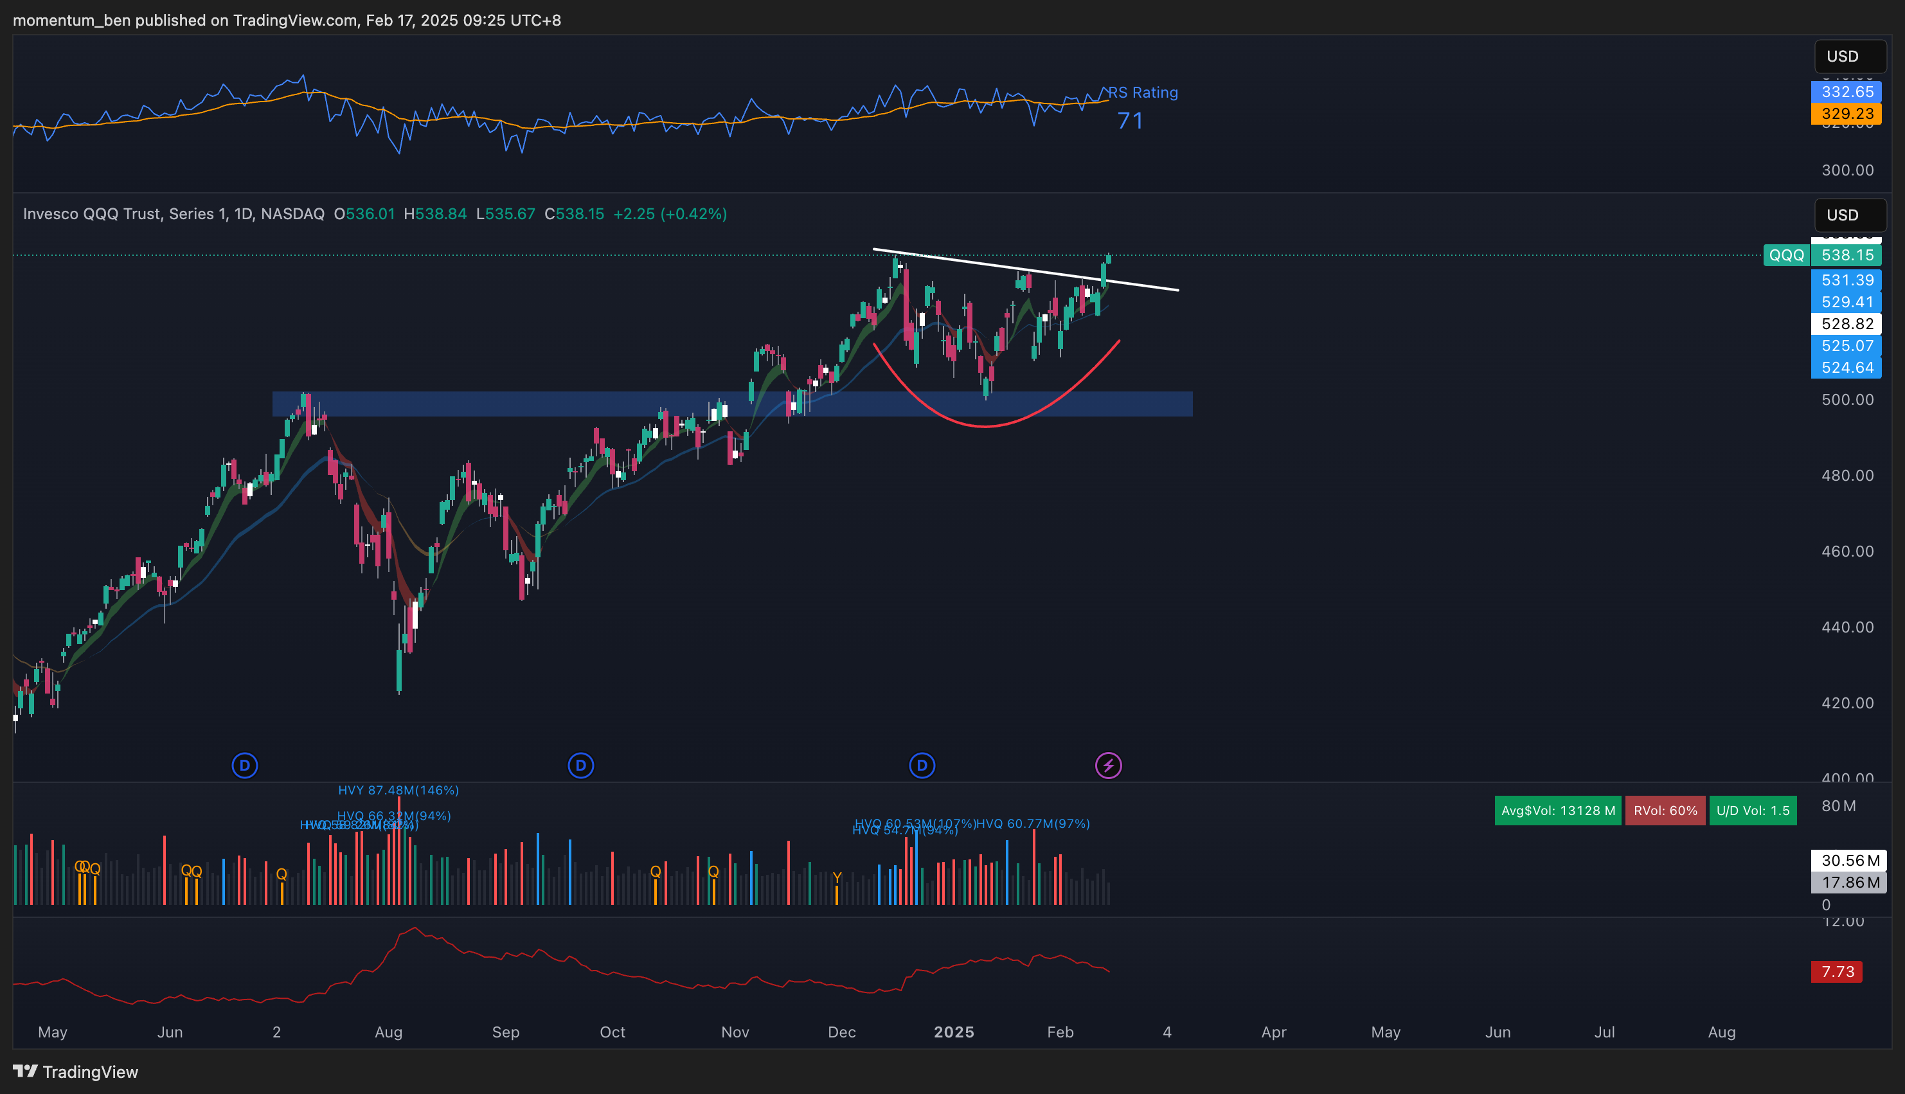This screenshot has width=1905, height=1094.
Task: Open USD currency selector in RS pane
Action: pyautogui.click(x=1848, y=57)
